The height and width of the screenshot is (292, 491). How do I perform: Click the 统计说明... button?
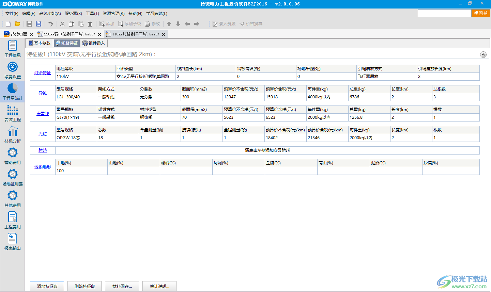coord(159,287)
